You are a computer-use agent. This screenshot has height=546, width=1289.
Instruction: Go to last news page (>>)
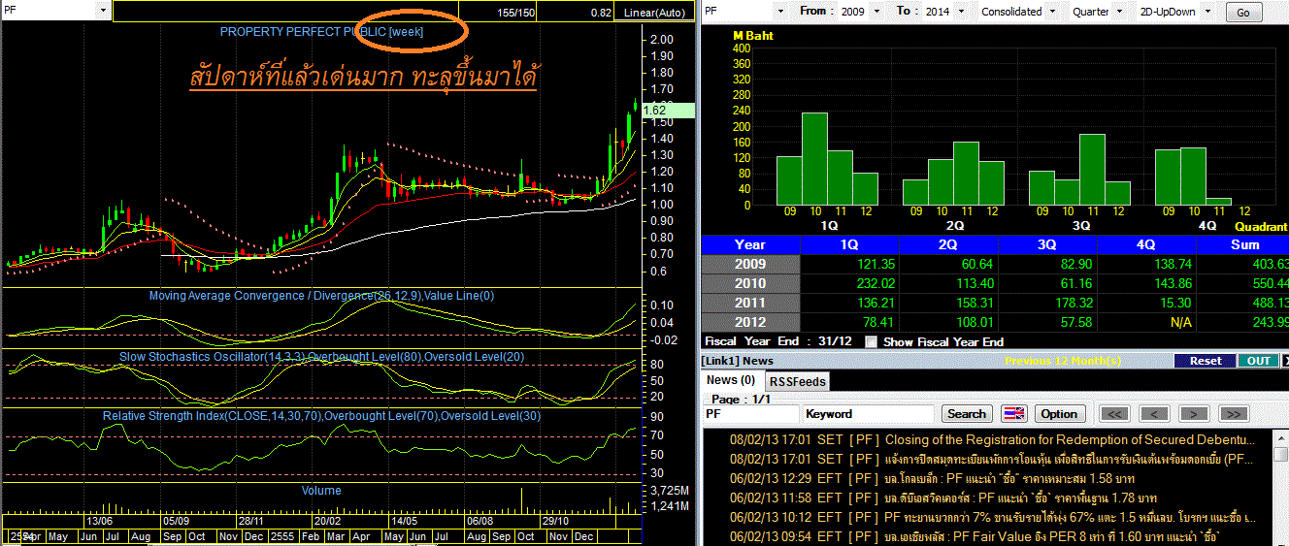click(1233, 414)
